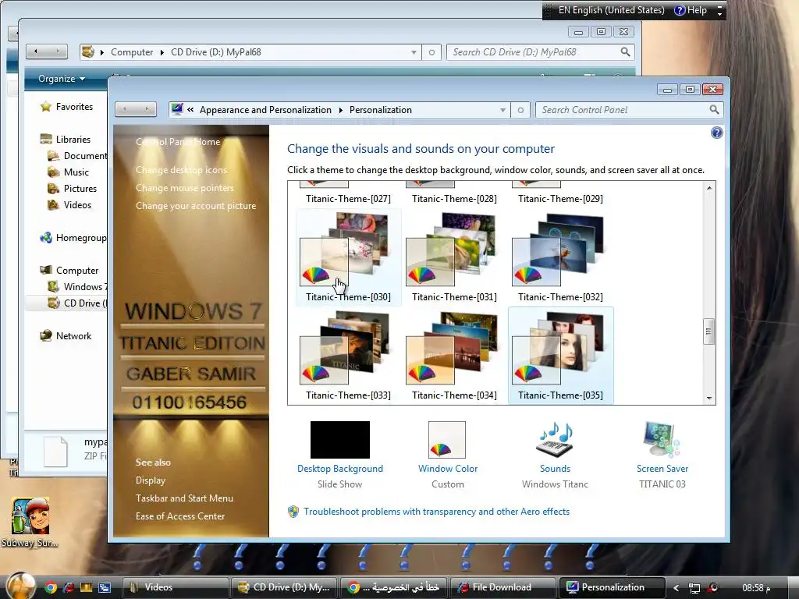Click the network icon in system tray

point(694,588)
